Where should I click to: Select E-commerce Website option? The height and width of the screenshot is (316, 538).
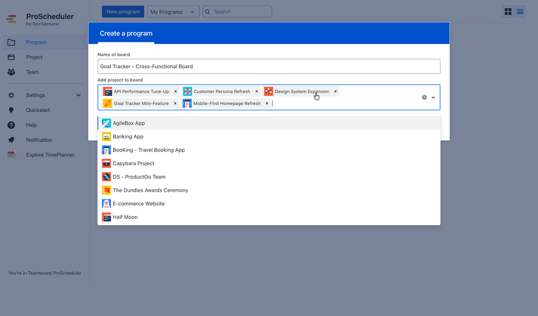[269, 204]
